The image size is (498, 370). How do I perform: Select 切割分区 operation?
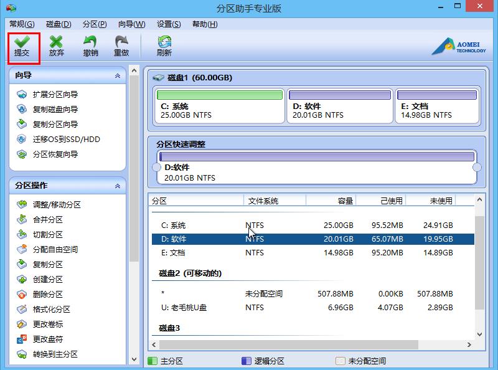[48, 234]
